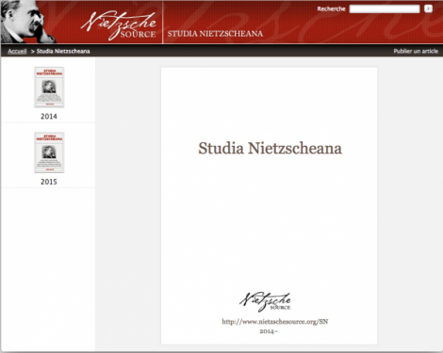Open the 2014 issue cover thumbnail
Image resolution: width=443 pixels, height=353 pixels.
tap(49, 88)
